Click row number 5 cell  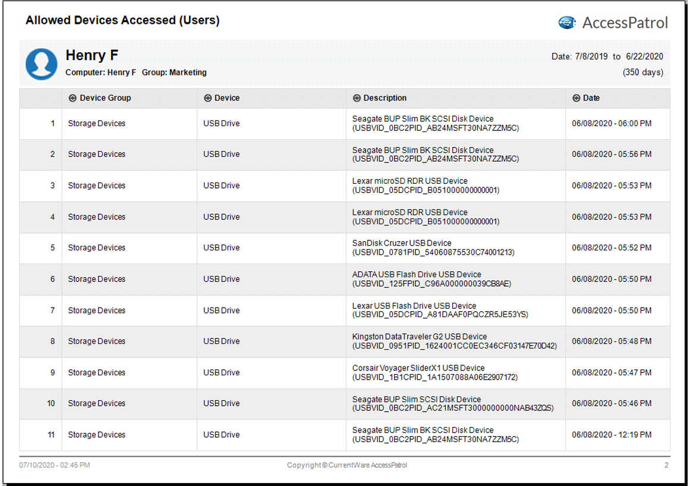click(41, 248)
